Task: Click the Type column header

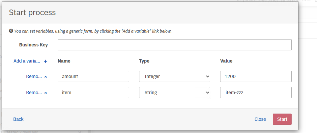Action: 144,61
